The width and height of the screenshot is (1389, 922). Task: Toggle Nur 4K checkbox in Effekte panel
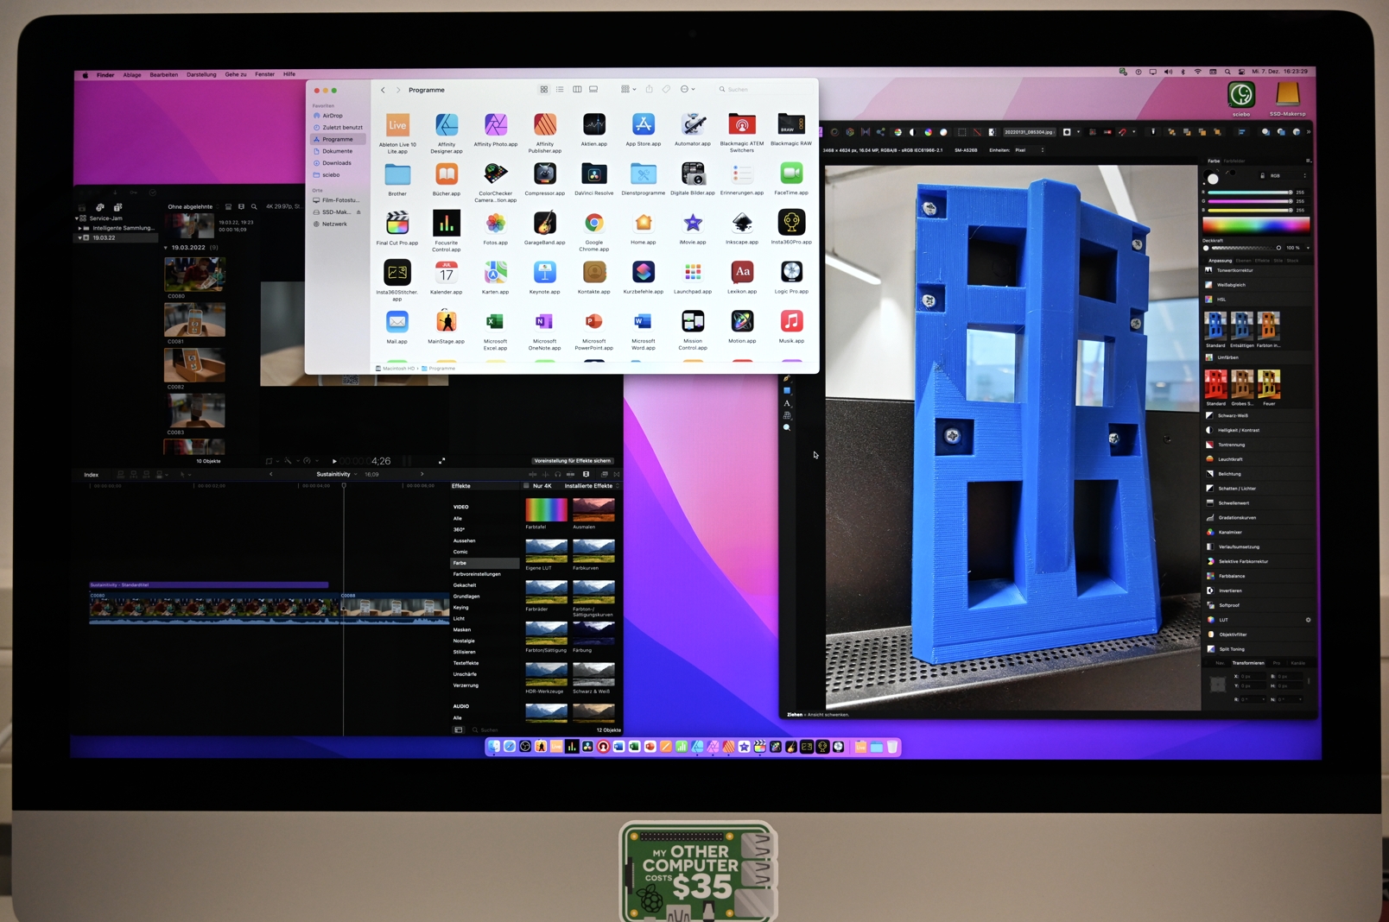526,486
